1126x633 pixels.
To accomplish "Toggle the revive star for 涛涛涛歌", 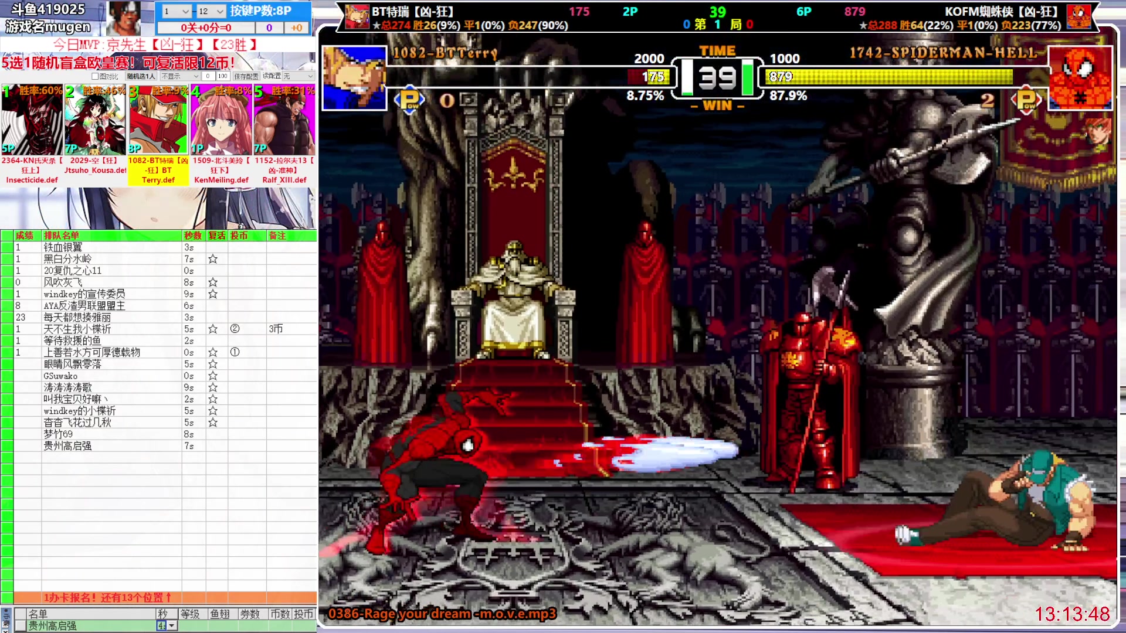I will pyautogui.click(x=213, y=387).
